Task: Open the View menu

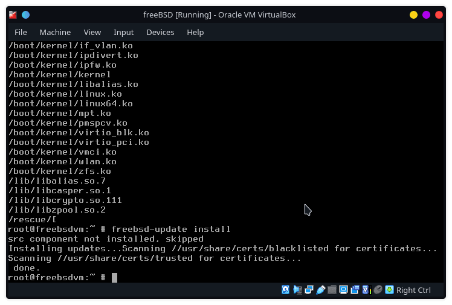Action: tap(92, 32)
